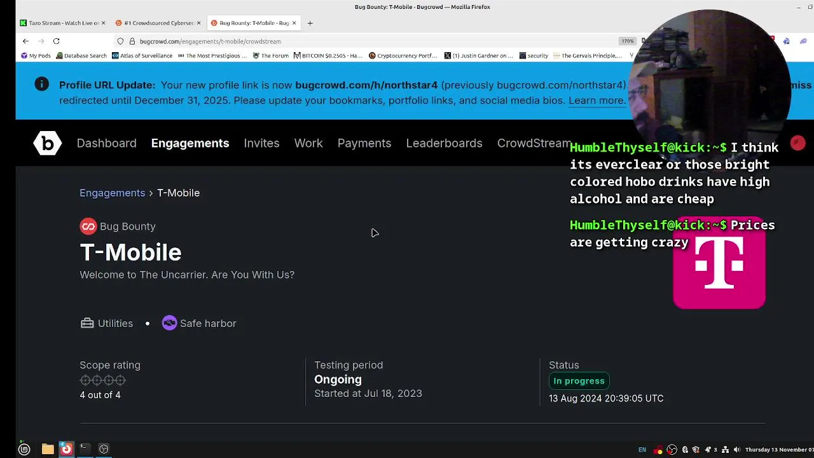The width and height of the screenshot is (814, 458).
Task: Click the network tray icon
Action: pos(726,450)
